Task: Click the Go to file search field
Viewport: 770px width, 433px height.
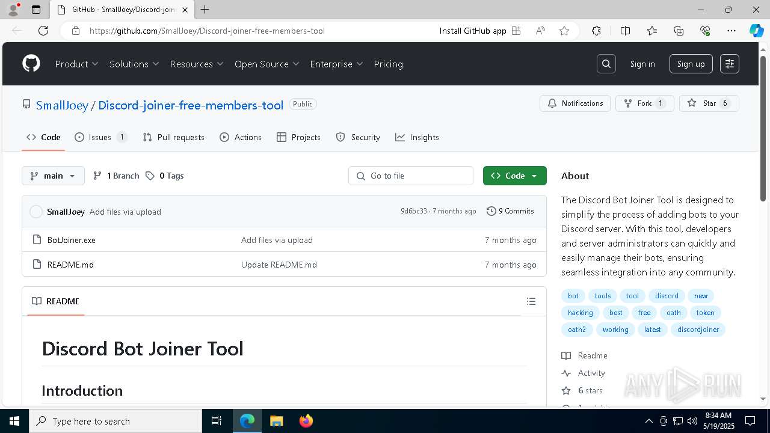Action: [x=411, y=176]
